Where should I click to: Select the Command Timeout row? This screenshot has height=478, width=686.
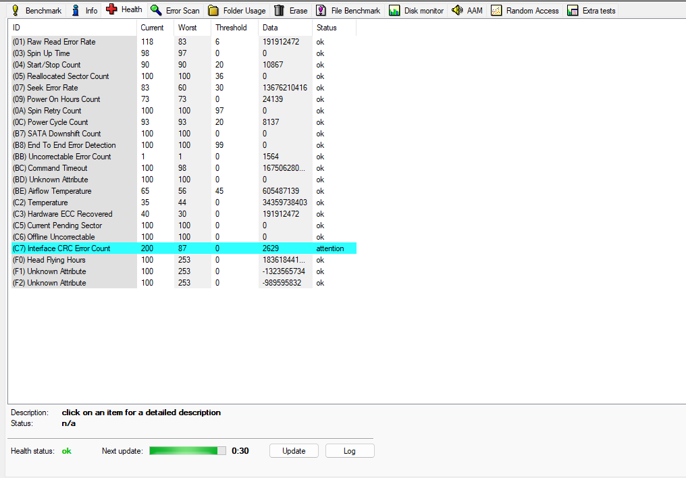[184, 168]
